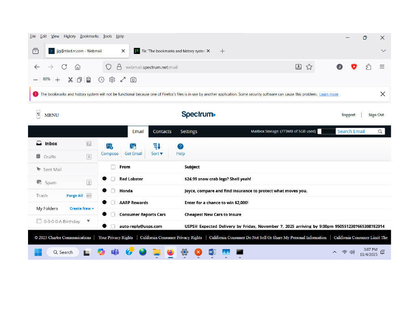416x321 pixels.
Task: Click Purge All link
Action: tap(75, 196)
